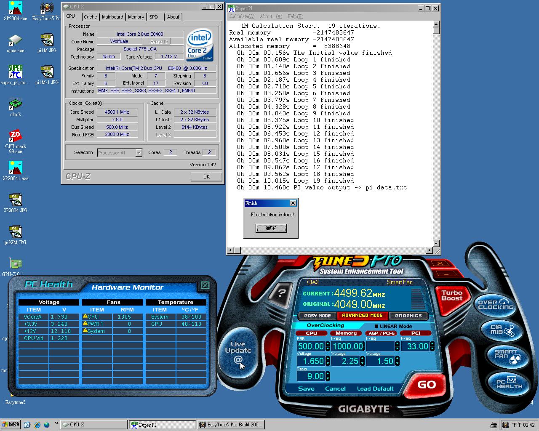The height and width of the screenshot is (431, 539).
Task: Open the Calculate menu in Super PI
Action: 242,16
